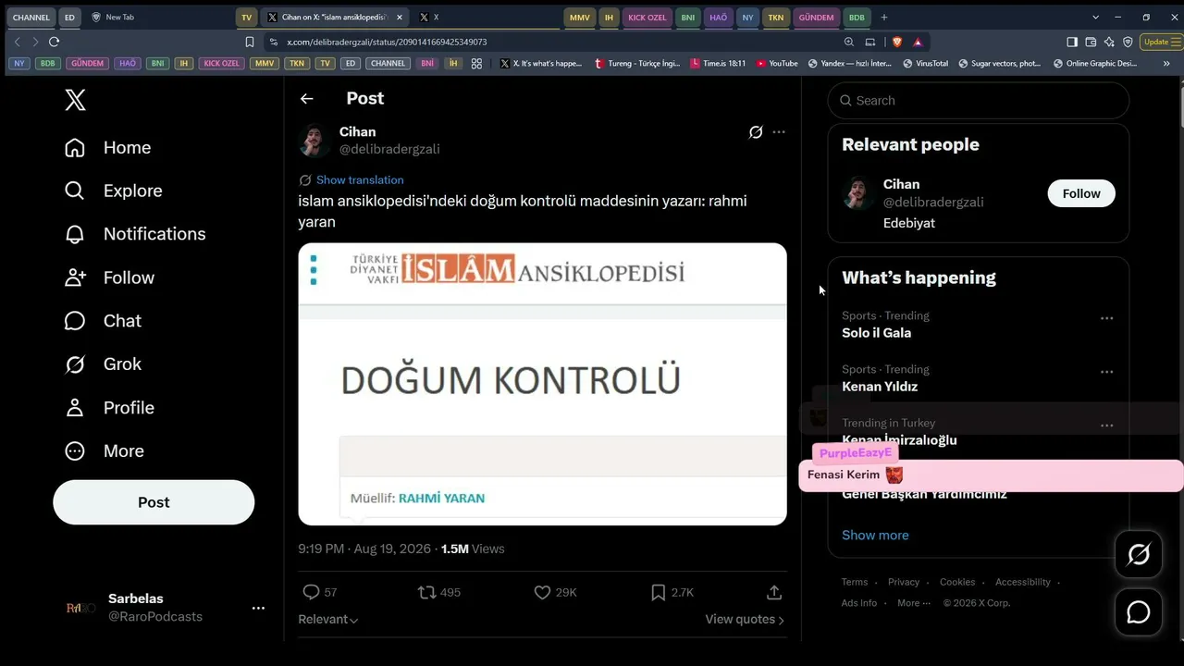Like the post with 29K likes

543,592
